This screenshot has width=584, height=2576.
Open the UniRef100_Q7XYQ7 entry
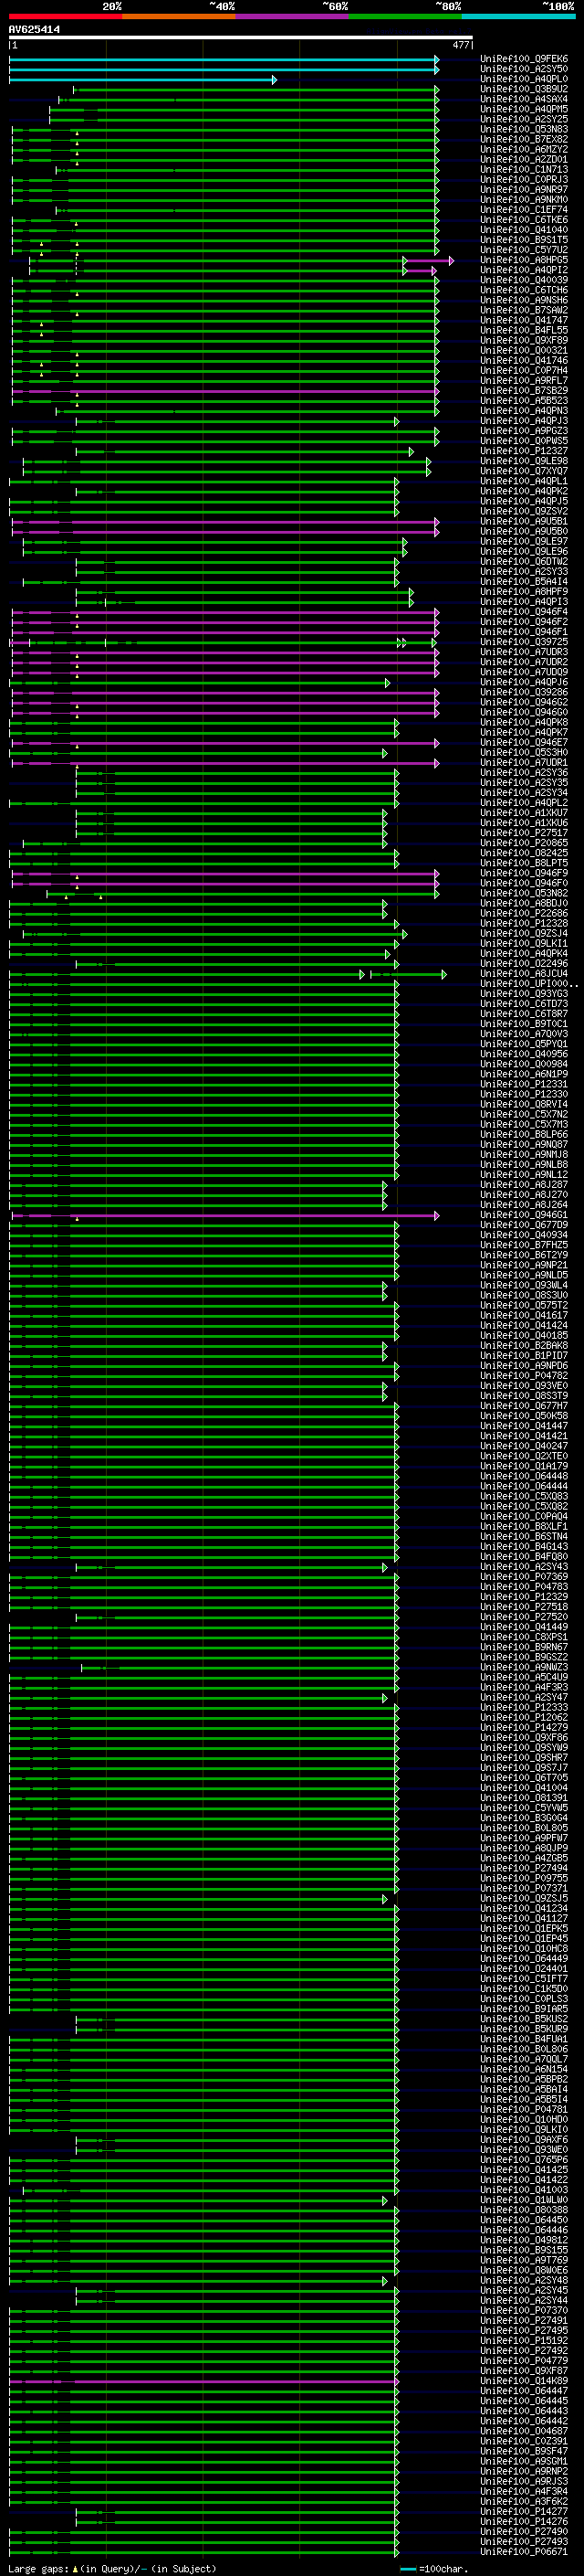point(523,471)
